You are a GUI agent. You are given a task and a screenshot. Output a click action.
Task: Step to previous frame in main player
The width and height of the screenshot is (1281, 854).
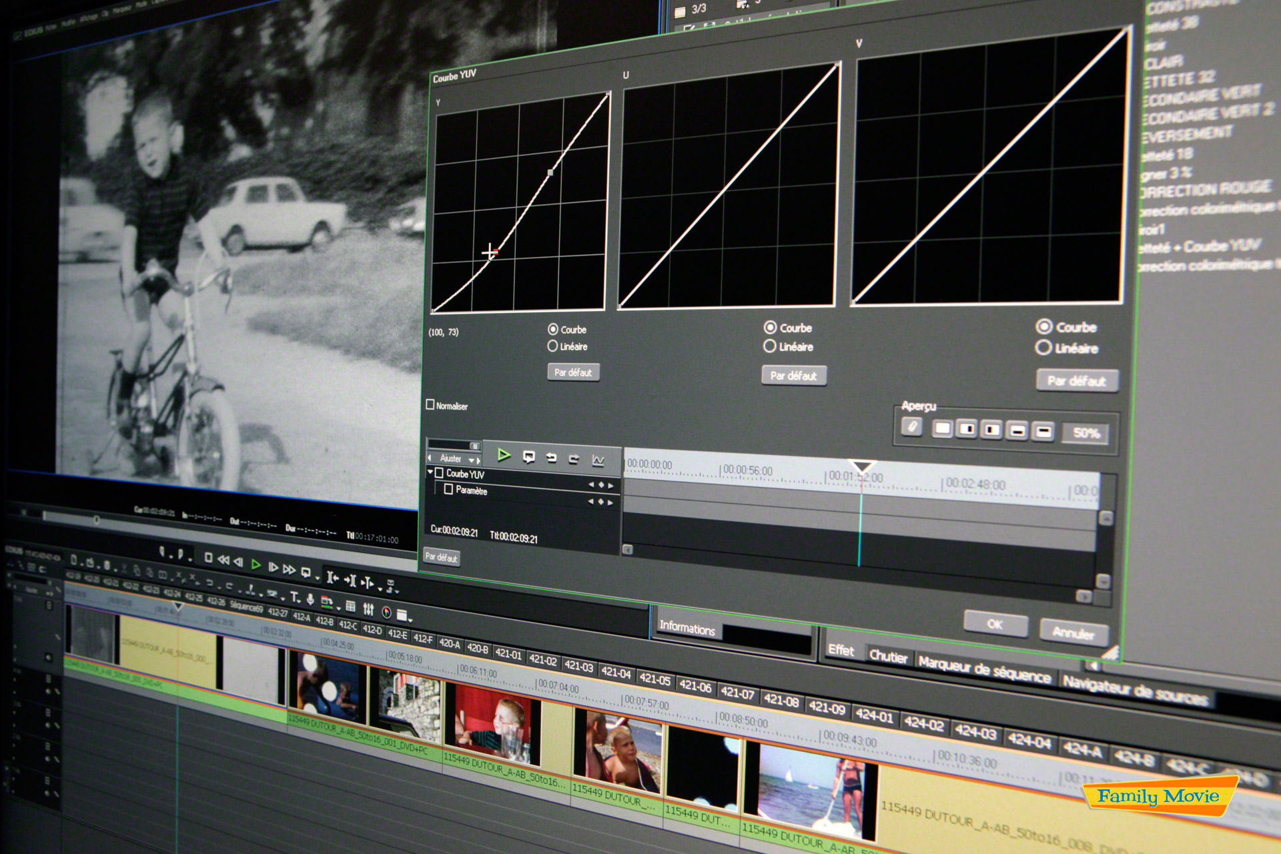tap(238, 562)
